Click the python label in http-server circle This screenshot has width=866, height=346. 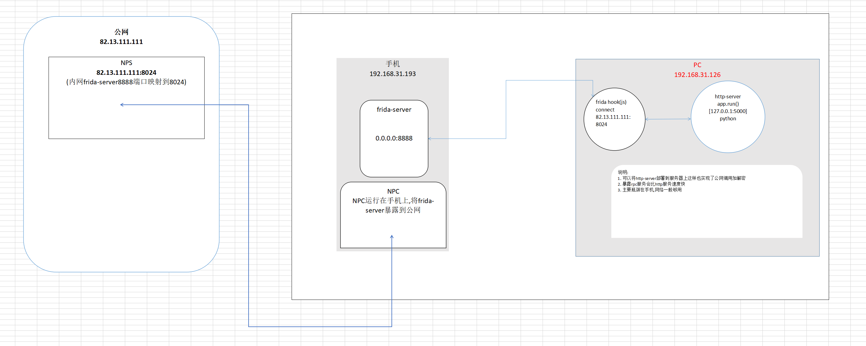point(728,119)
